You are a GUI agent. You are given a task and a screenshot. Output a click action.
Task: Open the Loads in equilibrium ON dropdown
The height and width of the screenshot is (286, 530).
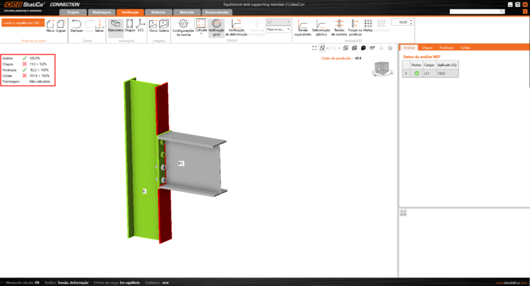pyautogui.click(x=43, y=23)
